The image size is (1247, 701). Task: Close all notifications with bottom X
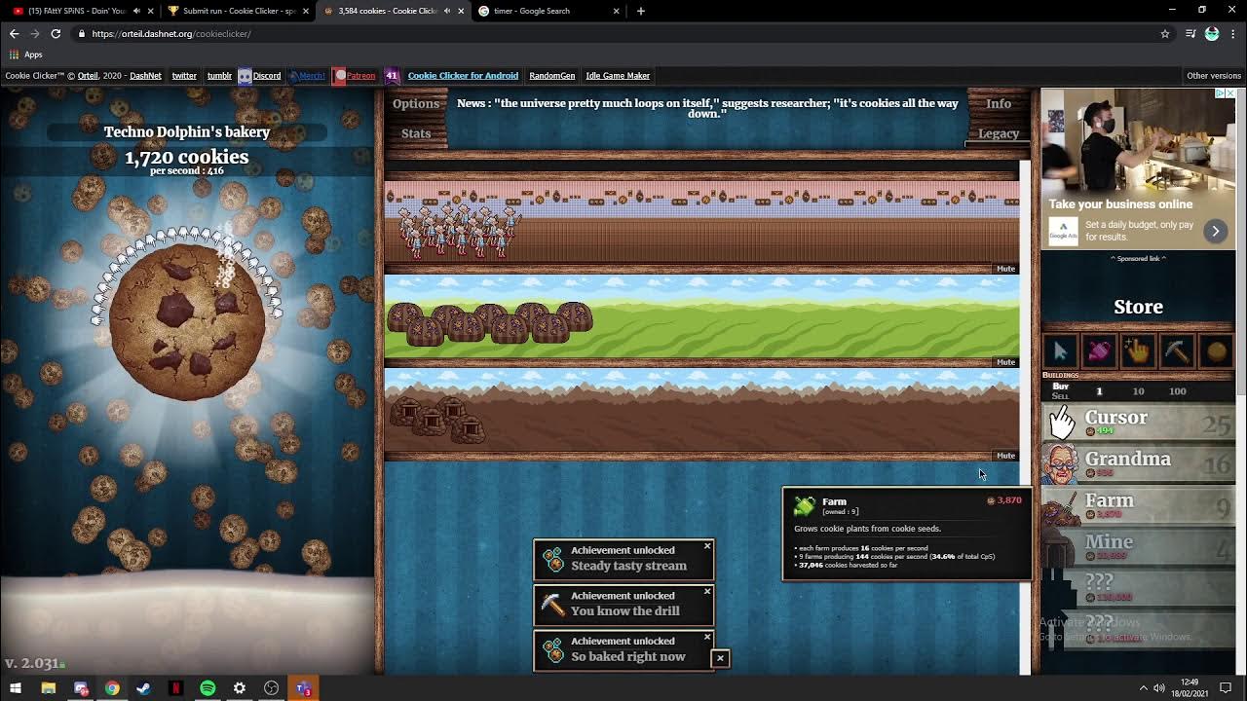[x=720, y=659]
